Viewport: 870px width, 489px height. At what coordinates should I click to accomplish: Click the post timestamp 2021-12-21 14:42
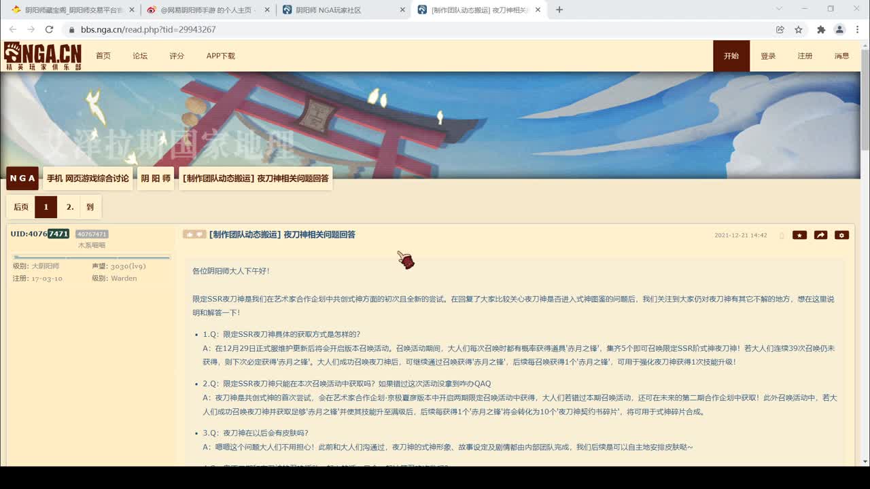740,236
